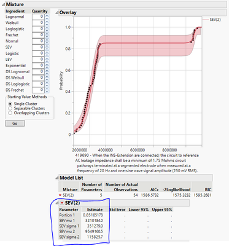Image resolution: width=229 pixels, height=246 pixels.
Task: Collapse the Model List section
Action: pyautogui.click(x=57, y=178)
